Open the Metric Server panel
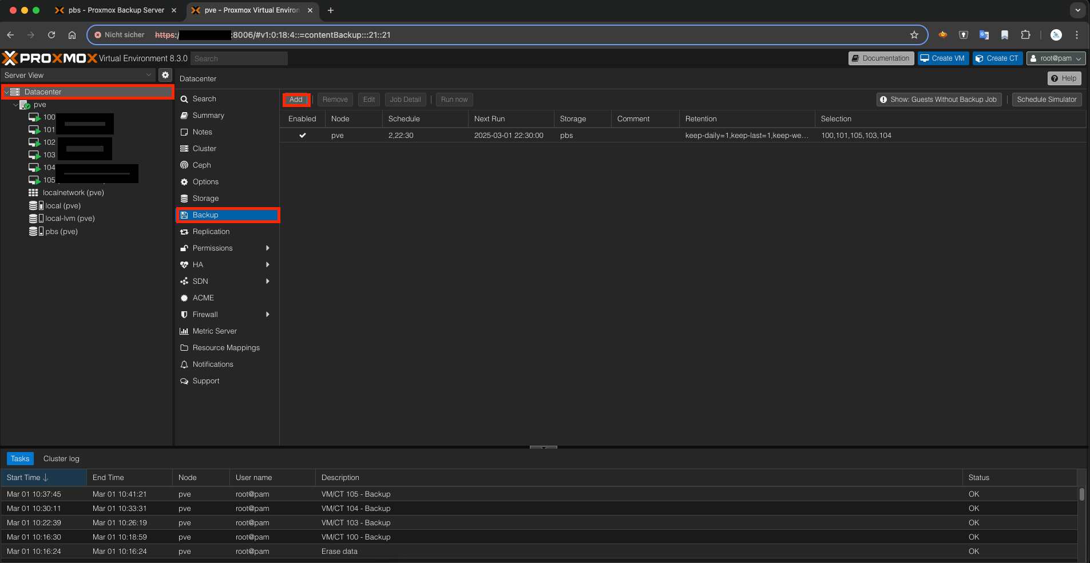 (215, 331)
